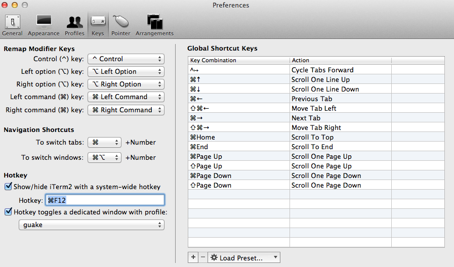Select the ⇧Page Down key combination row
454x267 pixels.
(316, 185)
